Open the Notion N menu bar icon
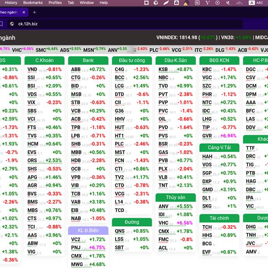This screenshot has height=268, width=268. pyautogui.click(x=197, y=3)
